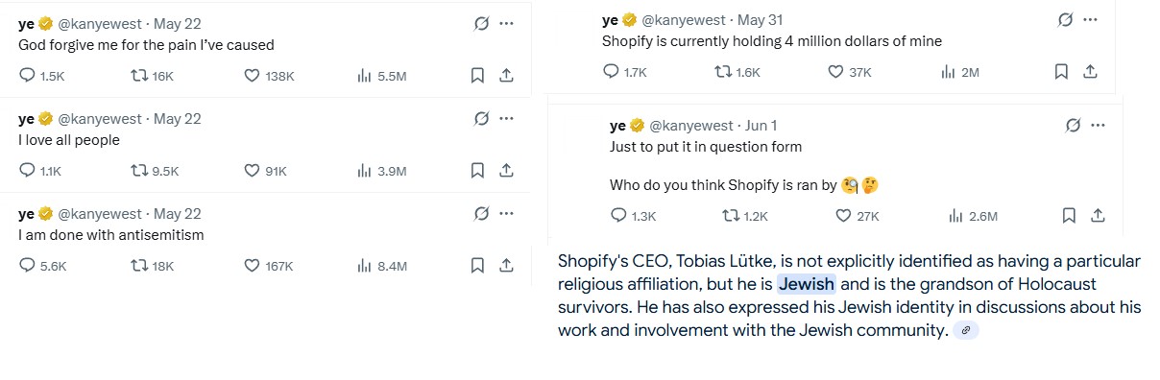This screenshot has width=1160, height=380.
Task: Share the "I am done with antisemitism" tweet
Action: (x=506, y=266)
